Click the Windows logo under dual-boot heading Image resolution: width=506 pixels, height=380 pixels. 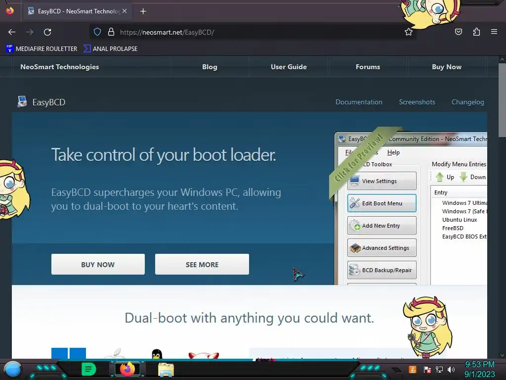69,353
